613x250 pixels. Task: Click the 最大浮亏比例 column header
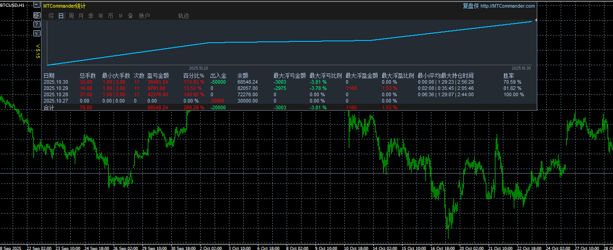click(326, 76)
